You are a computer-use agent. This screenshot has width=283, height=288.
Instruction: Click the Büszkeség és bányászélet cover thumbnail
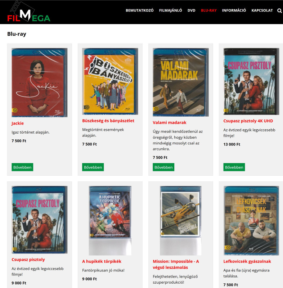click(x=110, y=81)
